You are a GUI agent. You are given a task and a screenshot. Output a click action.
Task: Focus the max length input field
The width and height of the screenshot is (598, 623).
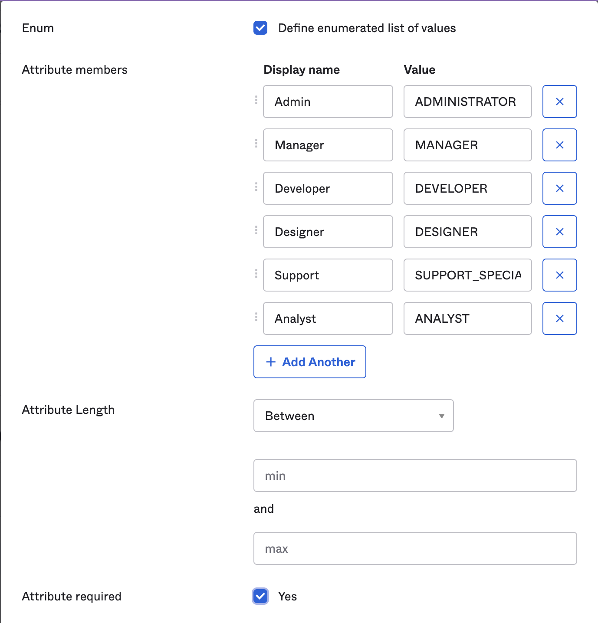(415, 548)
